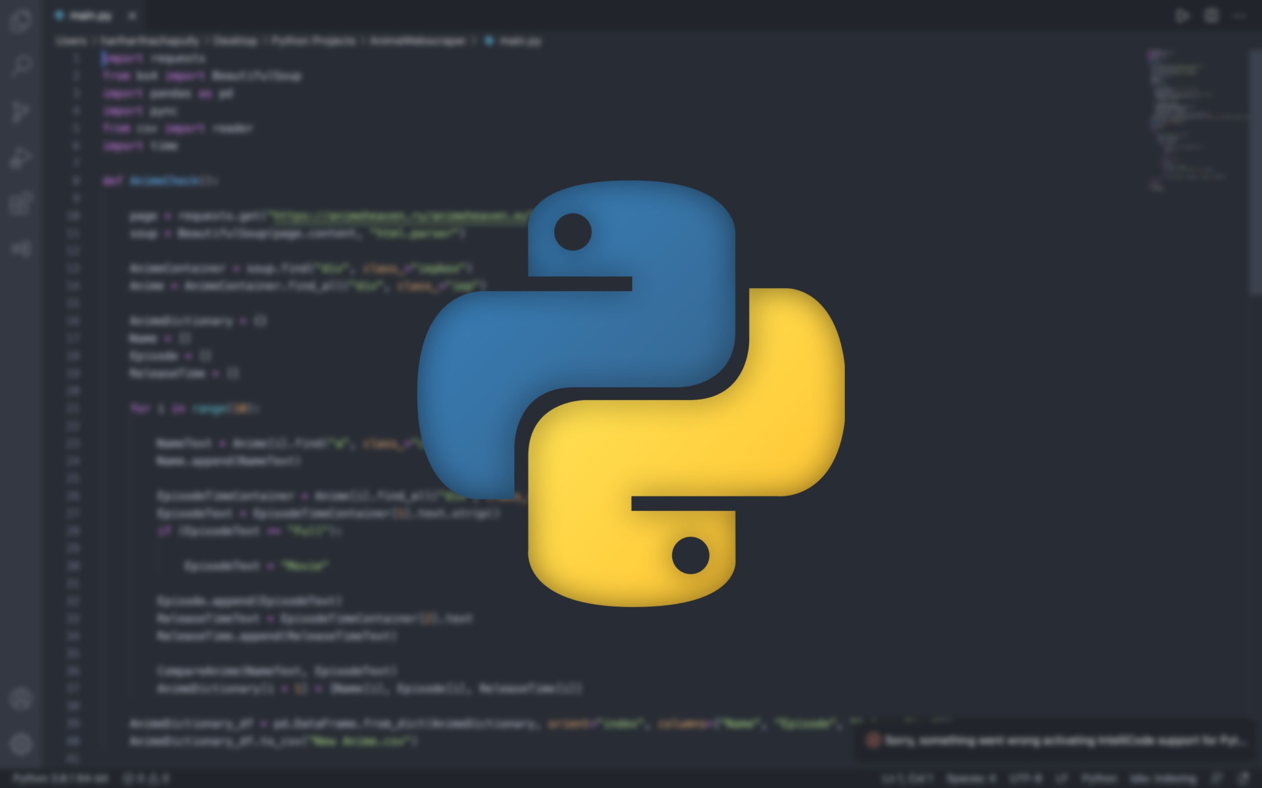Open the editor More Actions ellipsis menu
1262x788 pixels.
[x=1239, y=16]
